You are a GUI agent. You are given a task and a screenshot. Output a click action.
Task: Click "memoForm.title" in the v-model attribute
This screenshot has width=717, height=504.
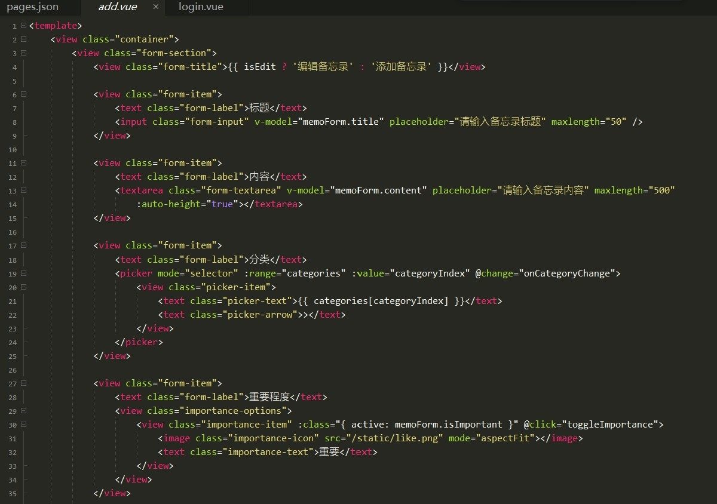click(341, 122)
